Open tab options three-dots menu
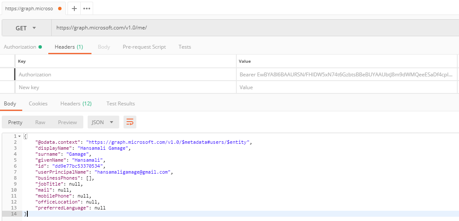Image resolution: width=459 pixels, height=221 pixels. (x=87, y=9)
